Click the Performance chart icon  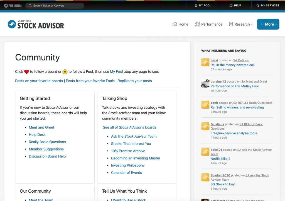(x=197, y=24)
